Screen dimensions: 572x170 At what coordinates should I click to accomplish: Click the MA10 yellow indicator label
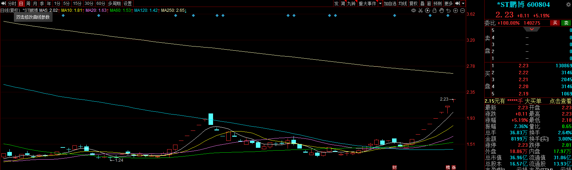click(71, 10)
